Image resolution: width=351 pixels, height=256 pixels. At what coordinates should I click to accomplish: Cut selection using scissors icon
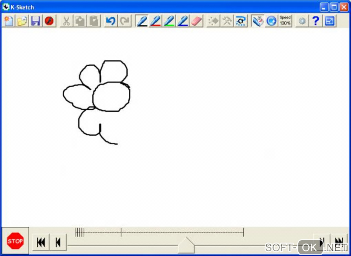click(x=66, y=21)
